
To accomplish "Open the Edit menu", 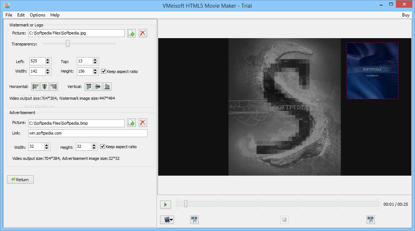I will click(x=21, y=15).
